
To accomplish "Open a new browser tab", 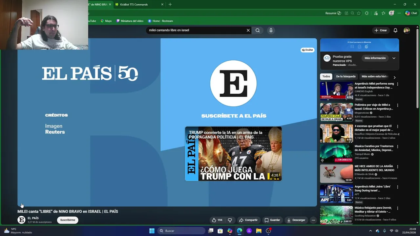I will click(x=170, y=5).
